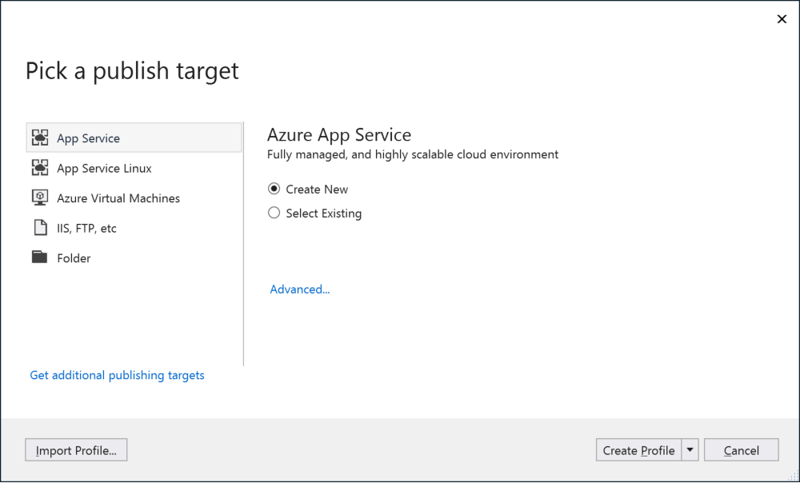Click the App Service Linux icon
The height and width of the screenshot is (483, 800).
41,168
